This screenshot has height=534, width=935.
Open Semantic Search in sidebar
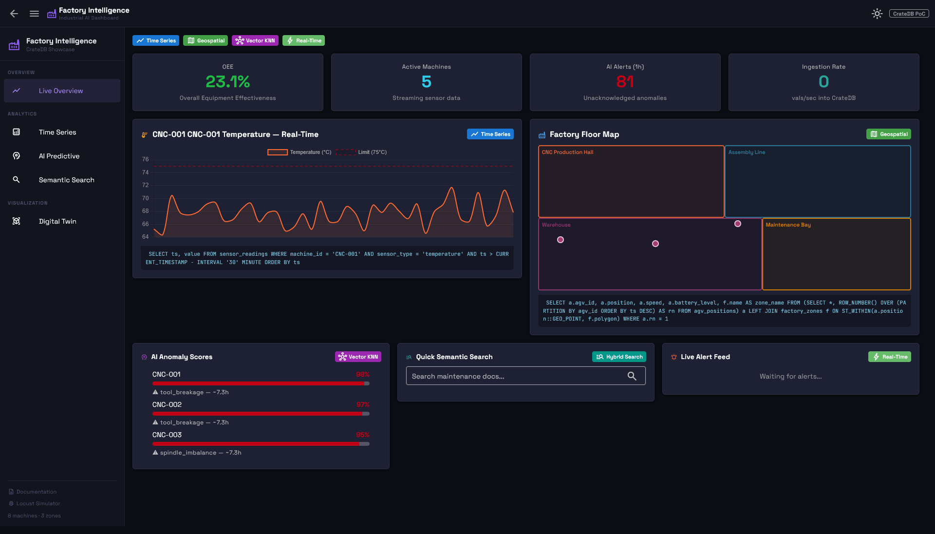pyautogui.click(x=62, y=180)
